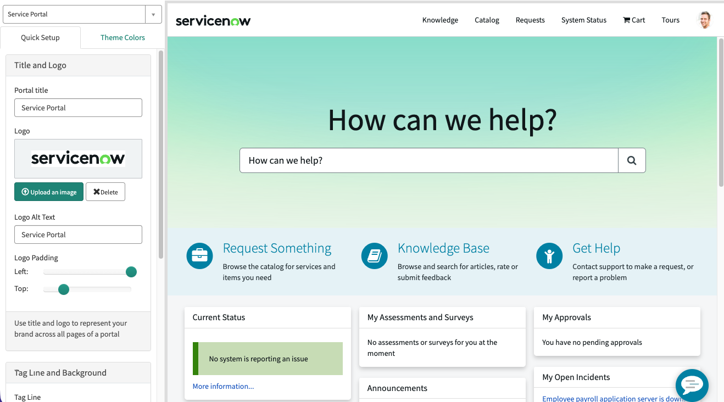Click the My Assessments and Surveys title
Viewport: 724px width, 402px height.
(x=420, y=317)
